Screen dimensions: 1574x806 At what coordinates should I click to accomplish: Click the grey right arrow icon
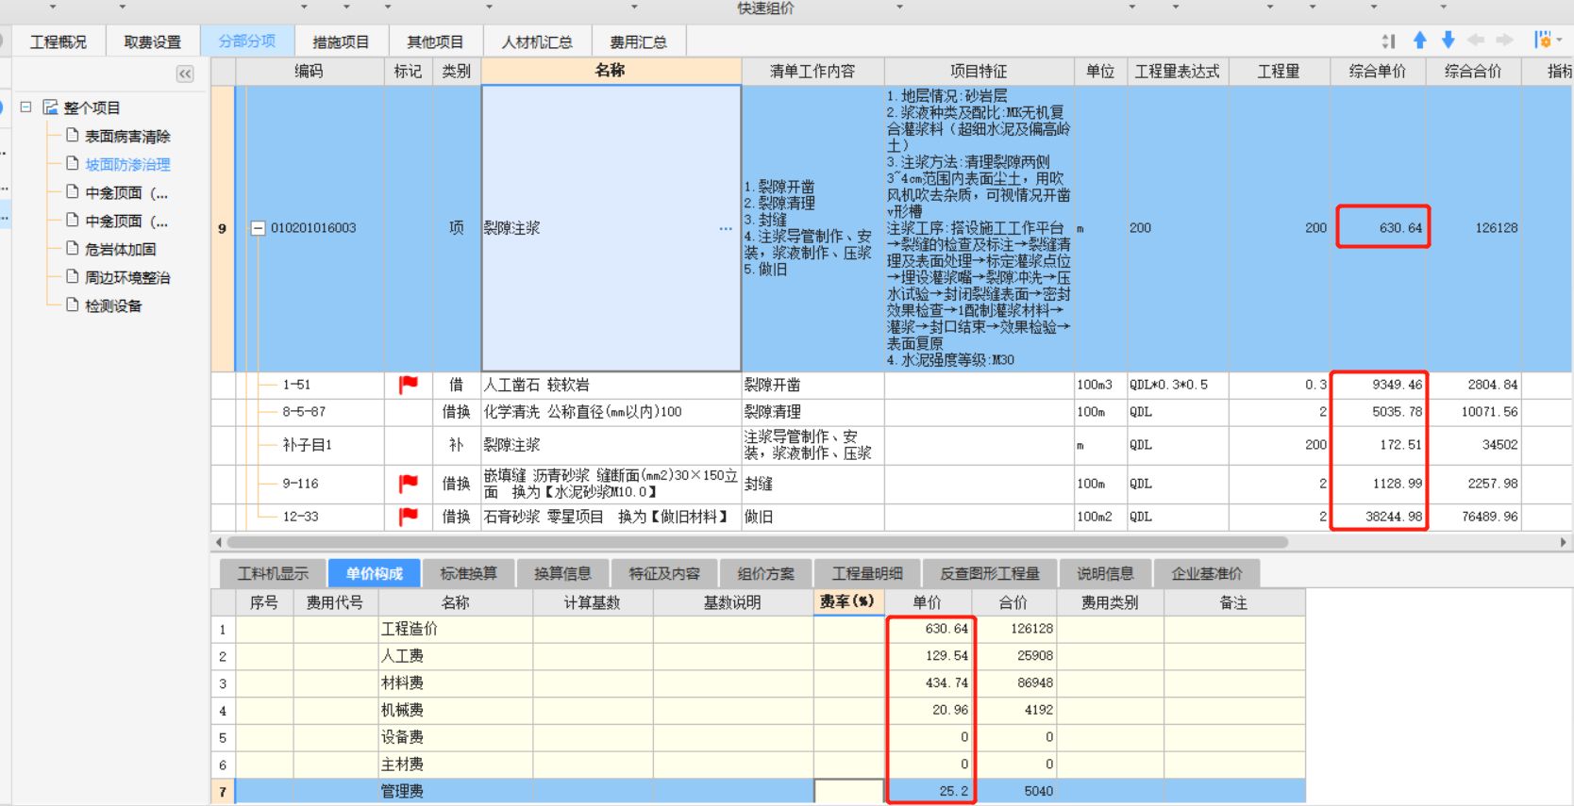coord(1505,41)
